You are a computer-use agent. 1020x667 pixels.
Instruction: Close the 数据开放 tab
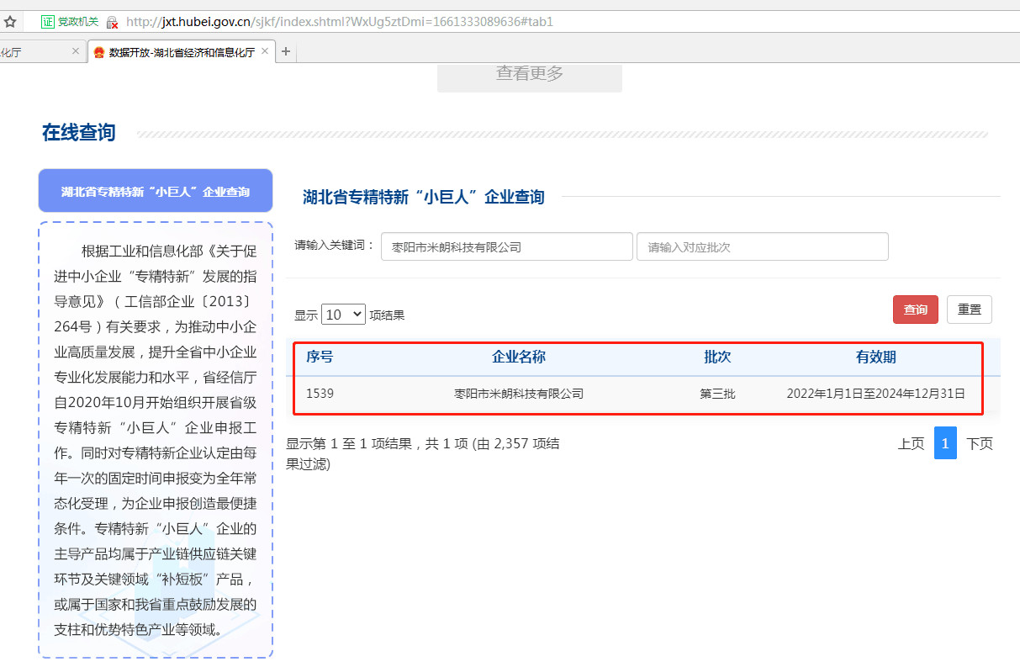pyautogui.click(x=265, y=51)
